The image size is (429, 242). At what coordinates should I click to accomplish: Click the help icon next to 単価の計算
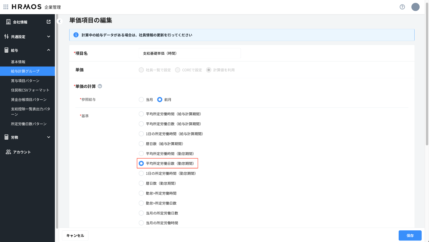(100, 86)
